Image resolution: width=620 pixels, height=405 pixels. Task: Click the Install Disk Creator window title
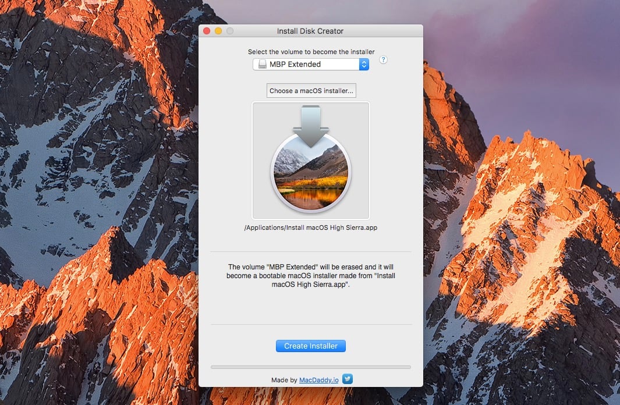click(x=310, y=31)
